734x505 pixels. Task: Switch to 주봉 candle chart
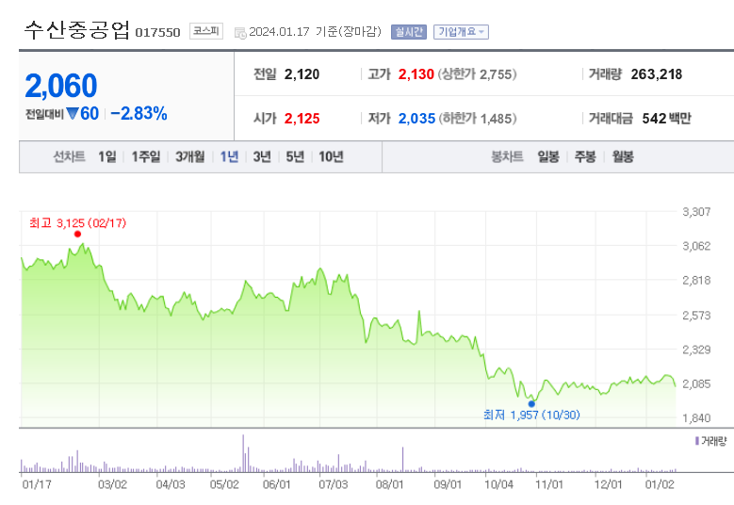[x=585, y=156]
